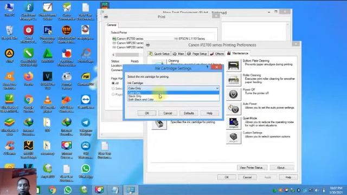Click Help in Ink Cartridge Settings dialog
The width and height of the screenshot is (347, 195).
(209, 113)
